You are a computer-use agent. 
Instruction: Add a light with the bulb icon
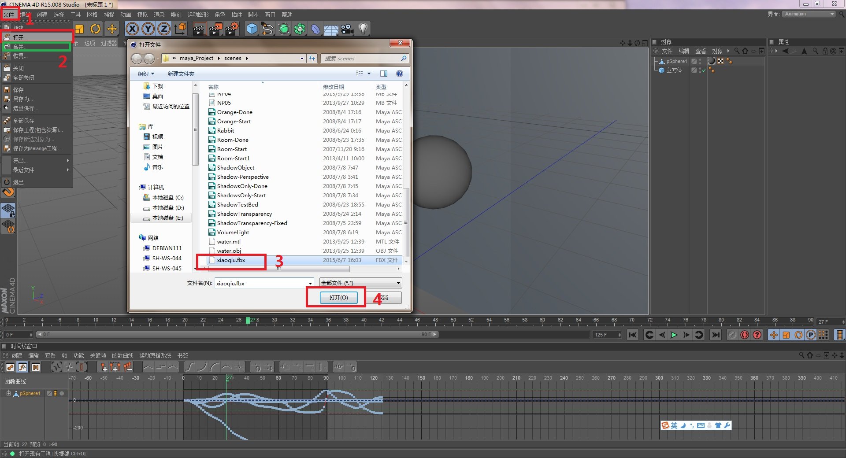(x=363, y=29)
